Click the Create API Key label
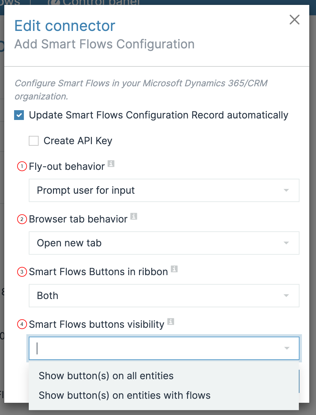The image size is (316, 415). 78,141
